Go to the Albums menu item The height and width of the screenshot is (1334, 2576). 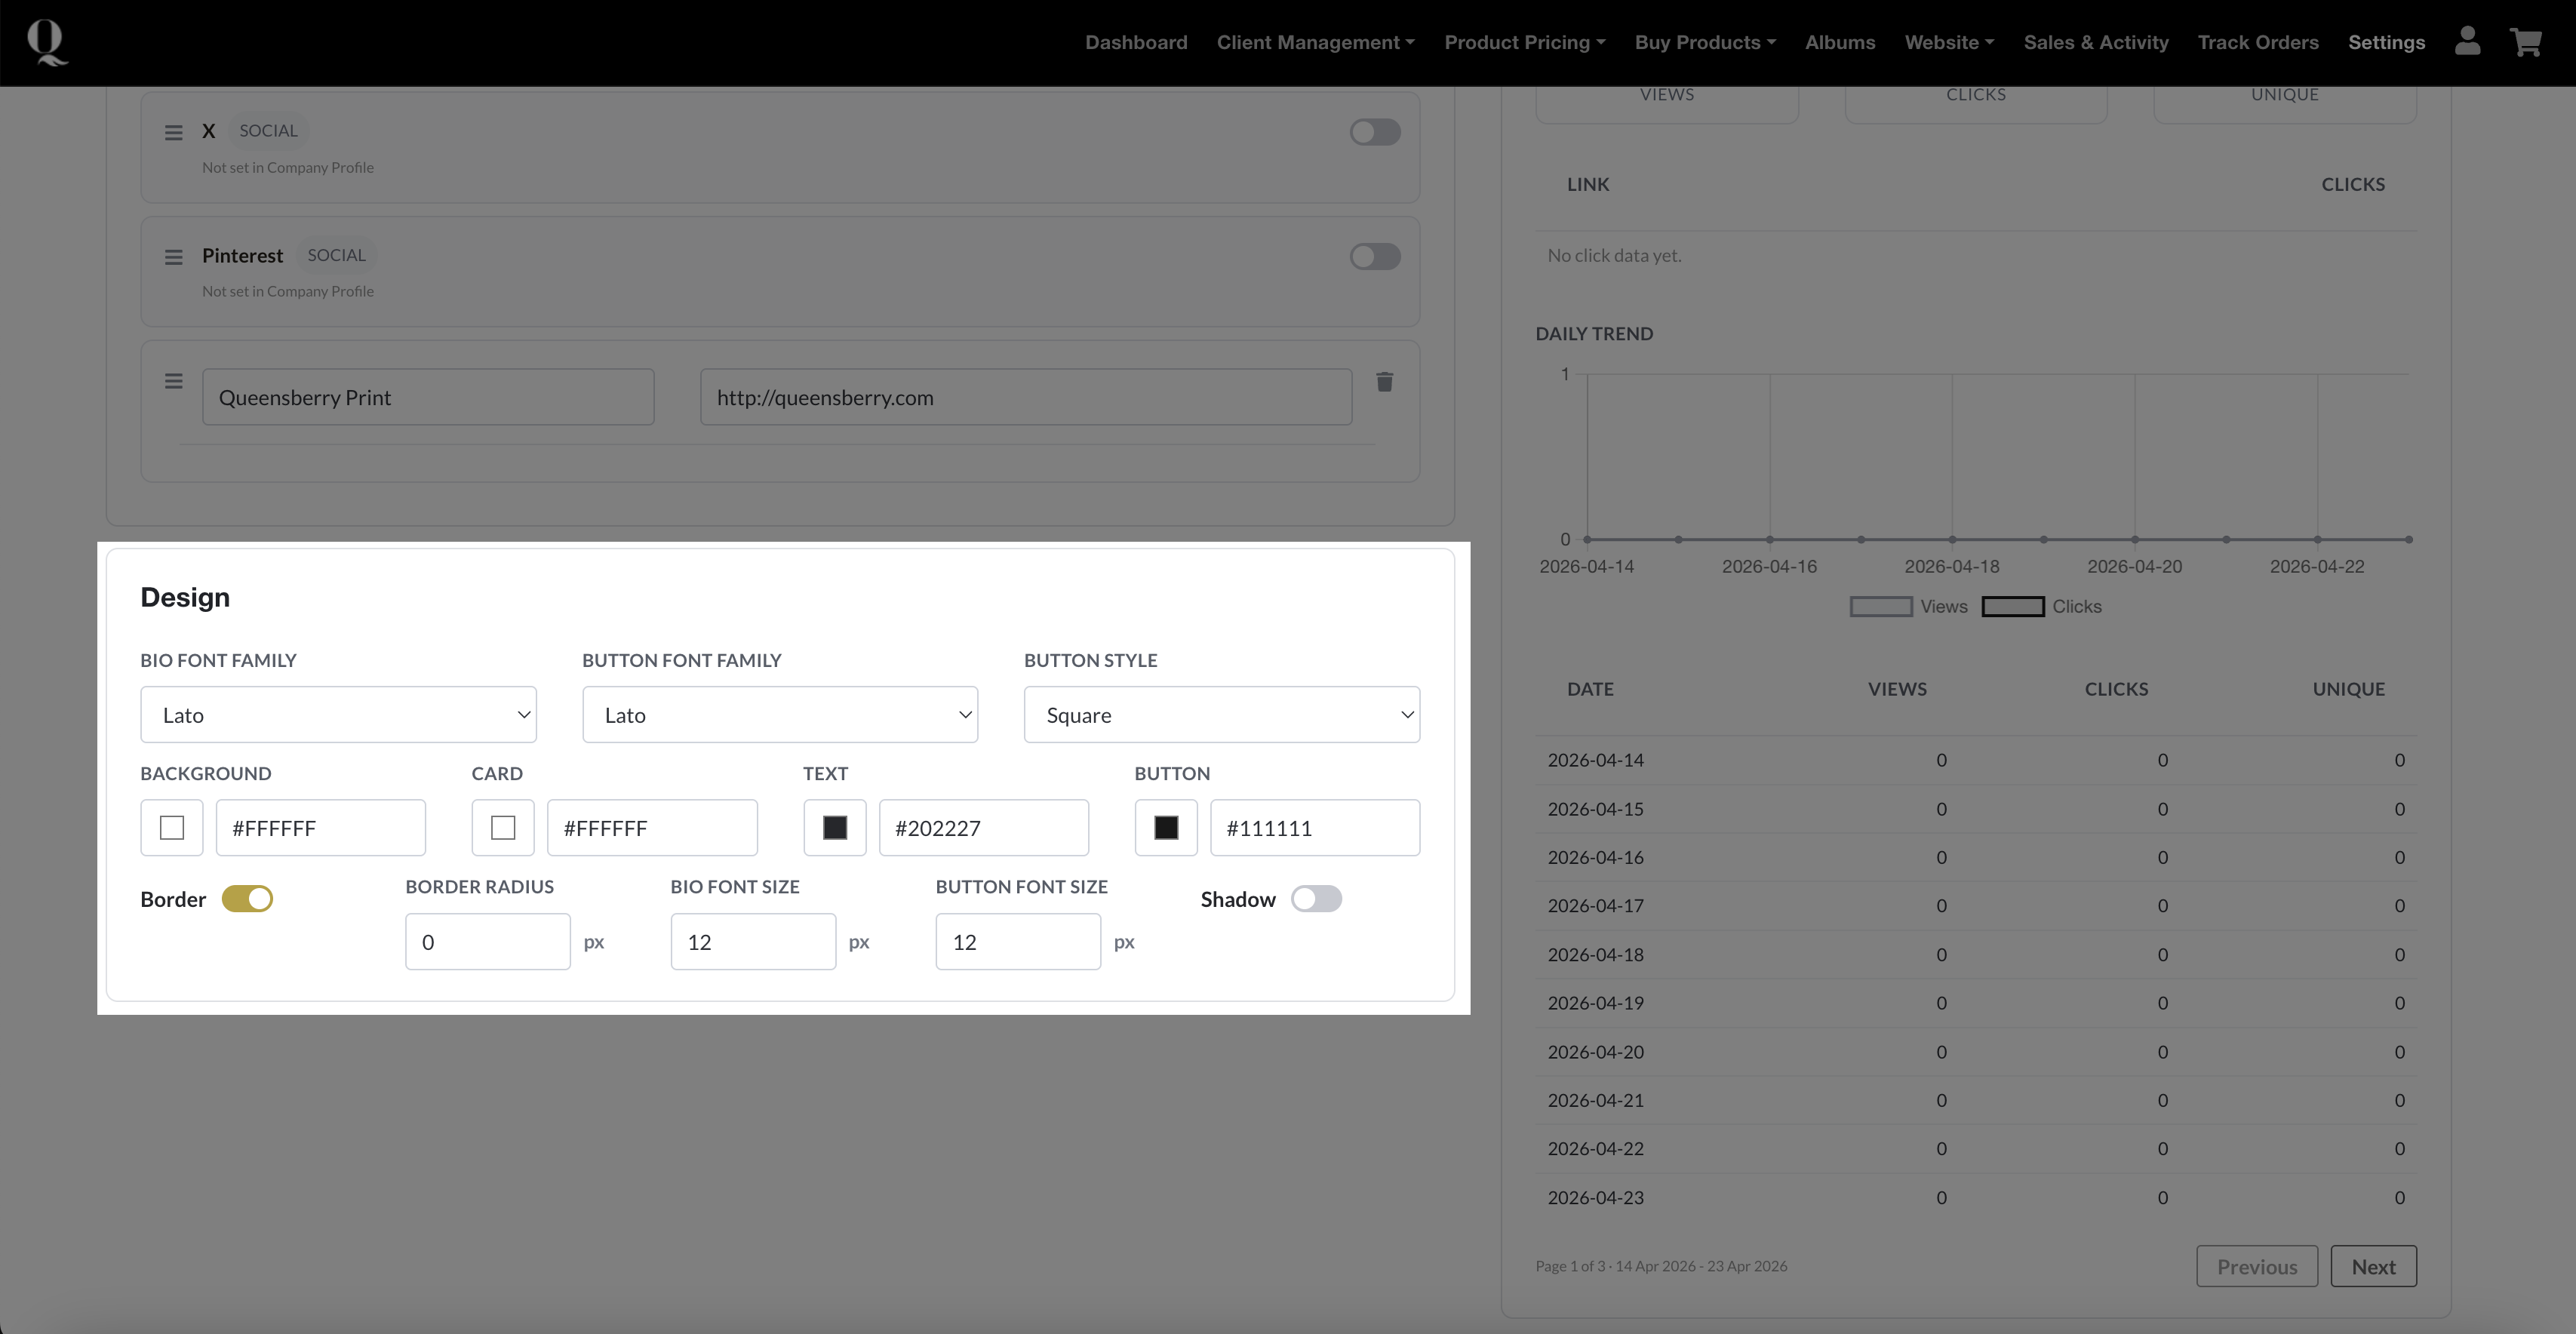tap(1839, 42)
